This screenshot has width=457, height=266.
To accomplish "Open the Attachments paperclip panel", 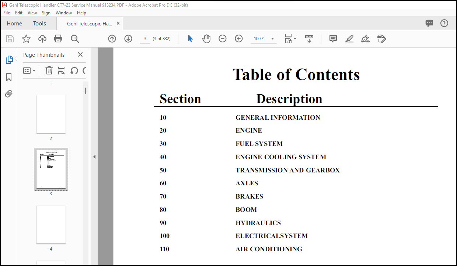I will [x=9, y=94].
